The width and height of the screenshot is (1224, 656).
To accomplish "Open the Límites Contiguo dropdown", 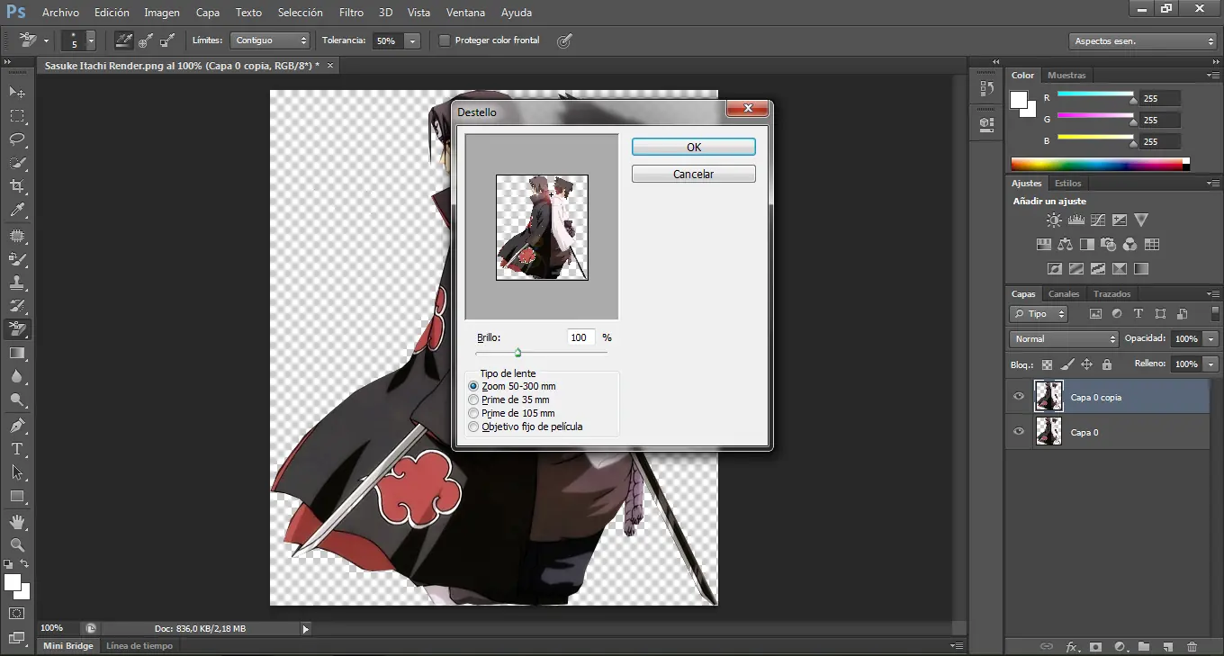I will pos(270,40).
